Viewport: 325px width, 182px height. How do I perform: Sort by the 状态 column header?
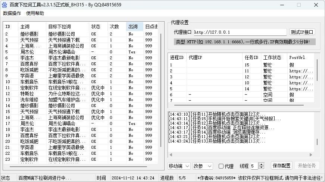(99, 27)
